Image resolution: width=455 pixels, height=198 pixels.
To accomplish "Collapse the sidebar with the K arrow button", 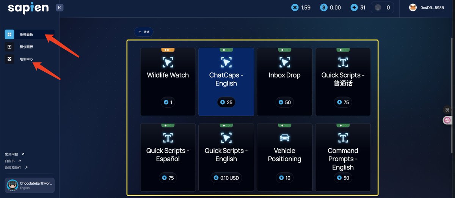I will pos(60,8).
